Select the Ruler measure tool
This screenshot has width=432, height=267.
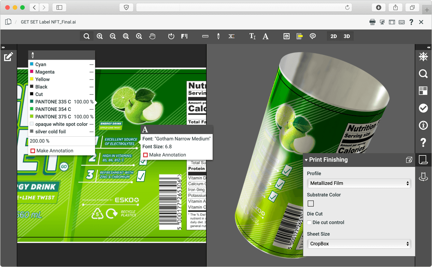tap(205, 36)
